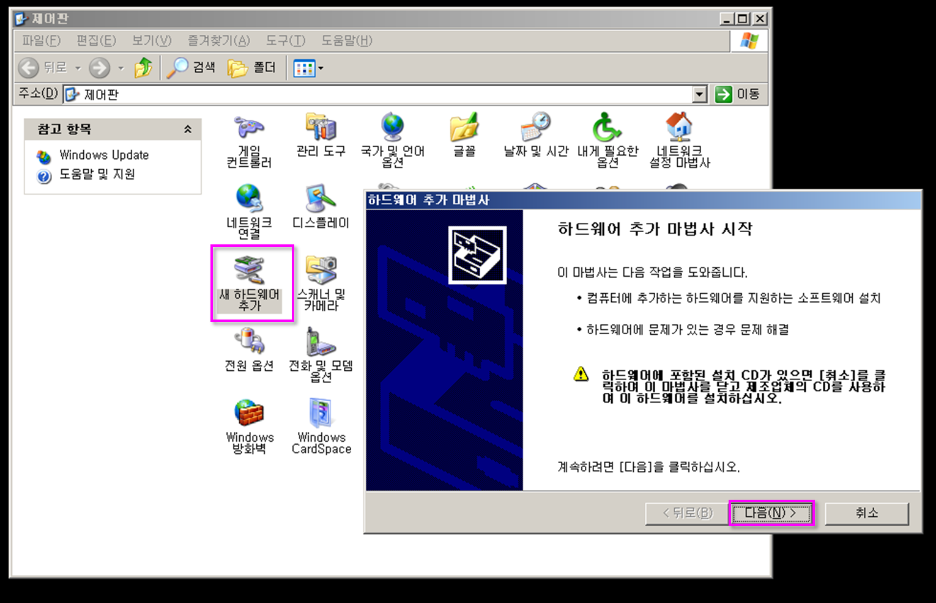936x603 pixels.
Task: Open the 관리 도구 icon
Action: click(321, 136)
